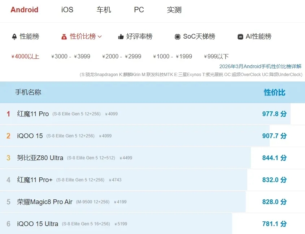This screenshot has width=305, height=234.
Task: Click the iQOO 15 score bar
Action: 144,136
